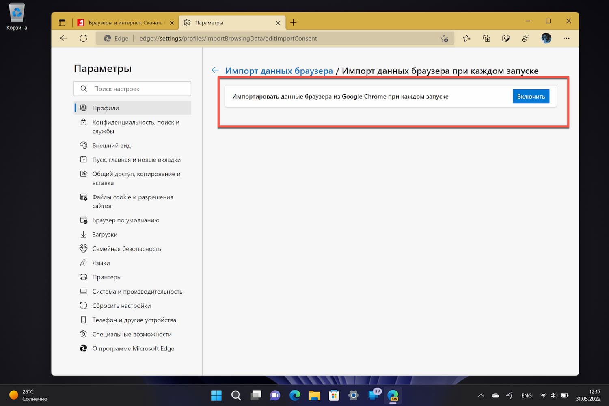Open a new browser tab

click(293, 22)
